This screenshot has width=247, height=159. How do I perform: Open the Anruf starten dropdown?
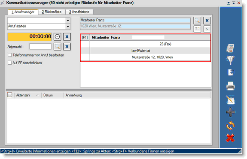tap(68, 27)
